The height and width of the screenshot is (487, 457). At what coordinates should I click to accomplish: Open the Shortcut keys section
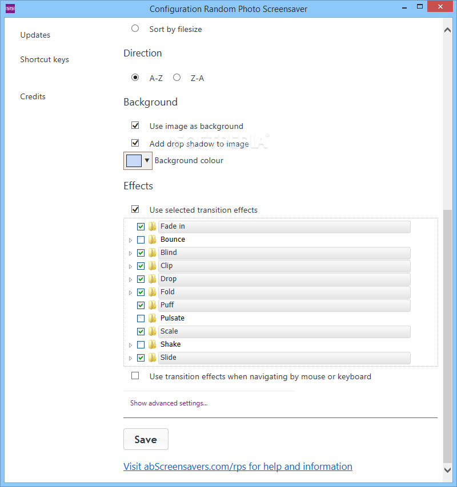pos(45,60)
